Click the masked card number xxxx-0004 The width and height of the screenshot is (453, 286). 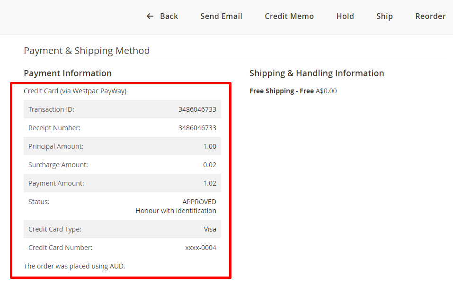201,248
